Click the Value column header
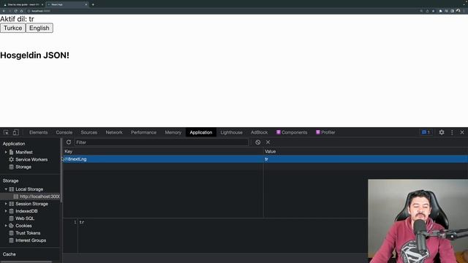 click(x=366, y=151)
